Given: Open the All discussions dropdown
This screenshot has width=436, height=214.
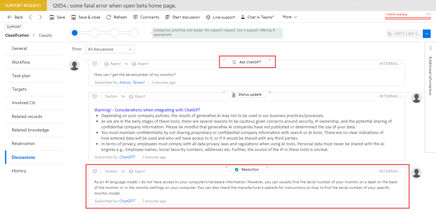Looking at the screenshot, I should [x=110, y=49].
